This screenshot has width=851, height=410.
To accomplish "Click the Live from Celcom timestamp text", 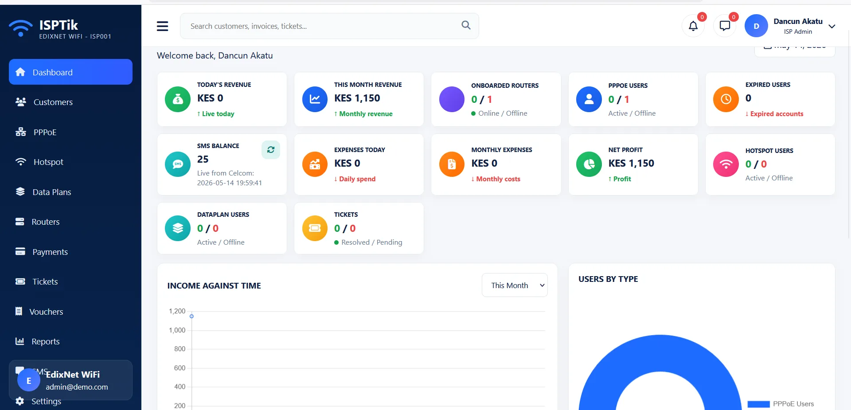I will (x=230, y=178).
